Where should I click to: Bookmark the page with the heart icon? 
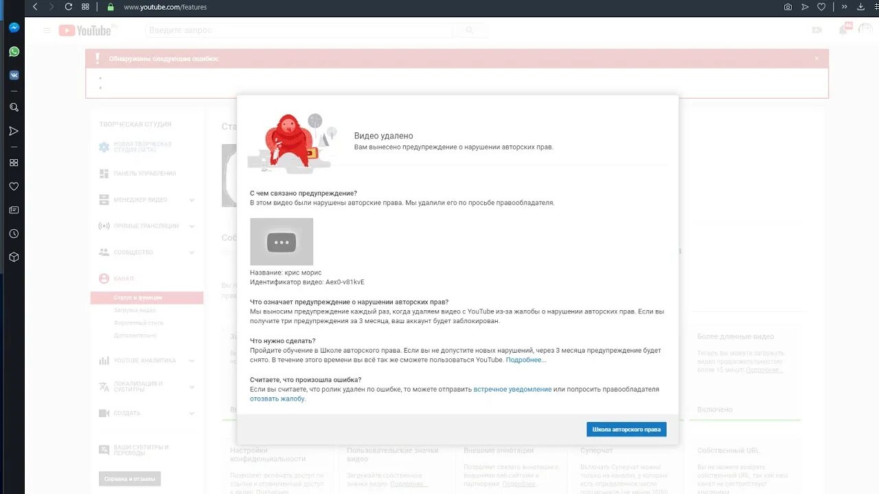(821, 7)
